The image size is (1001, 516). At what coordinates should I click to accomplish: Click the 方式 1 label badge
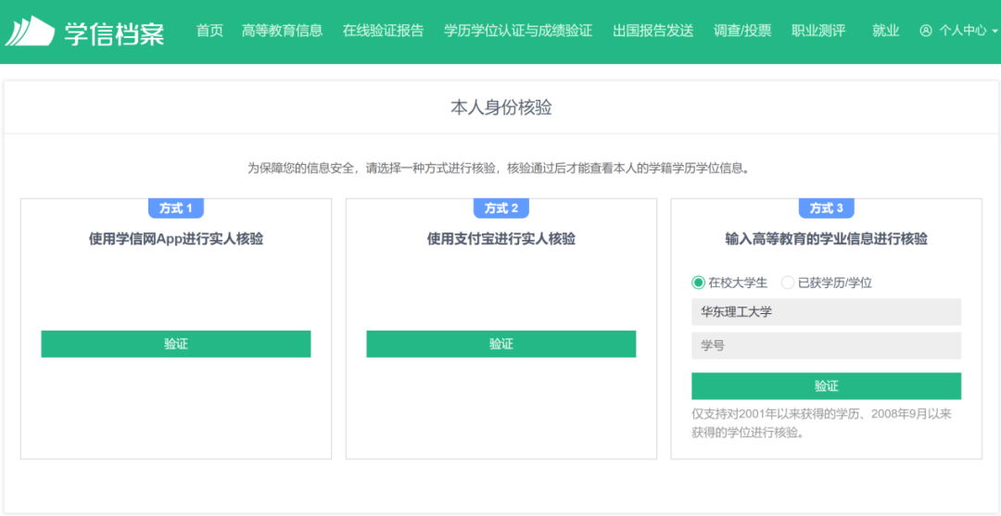pos(175,208)
